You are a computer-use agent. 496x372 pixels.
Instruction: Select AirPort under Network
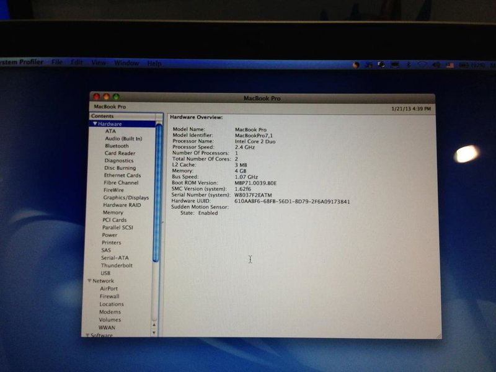pos(109,288)
